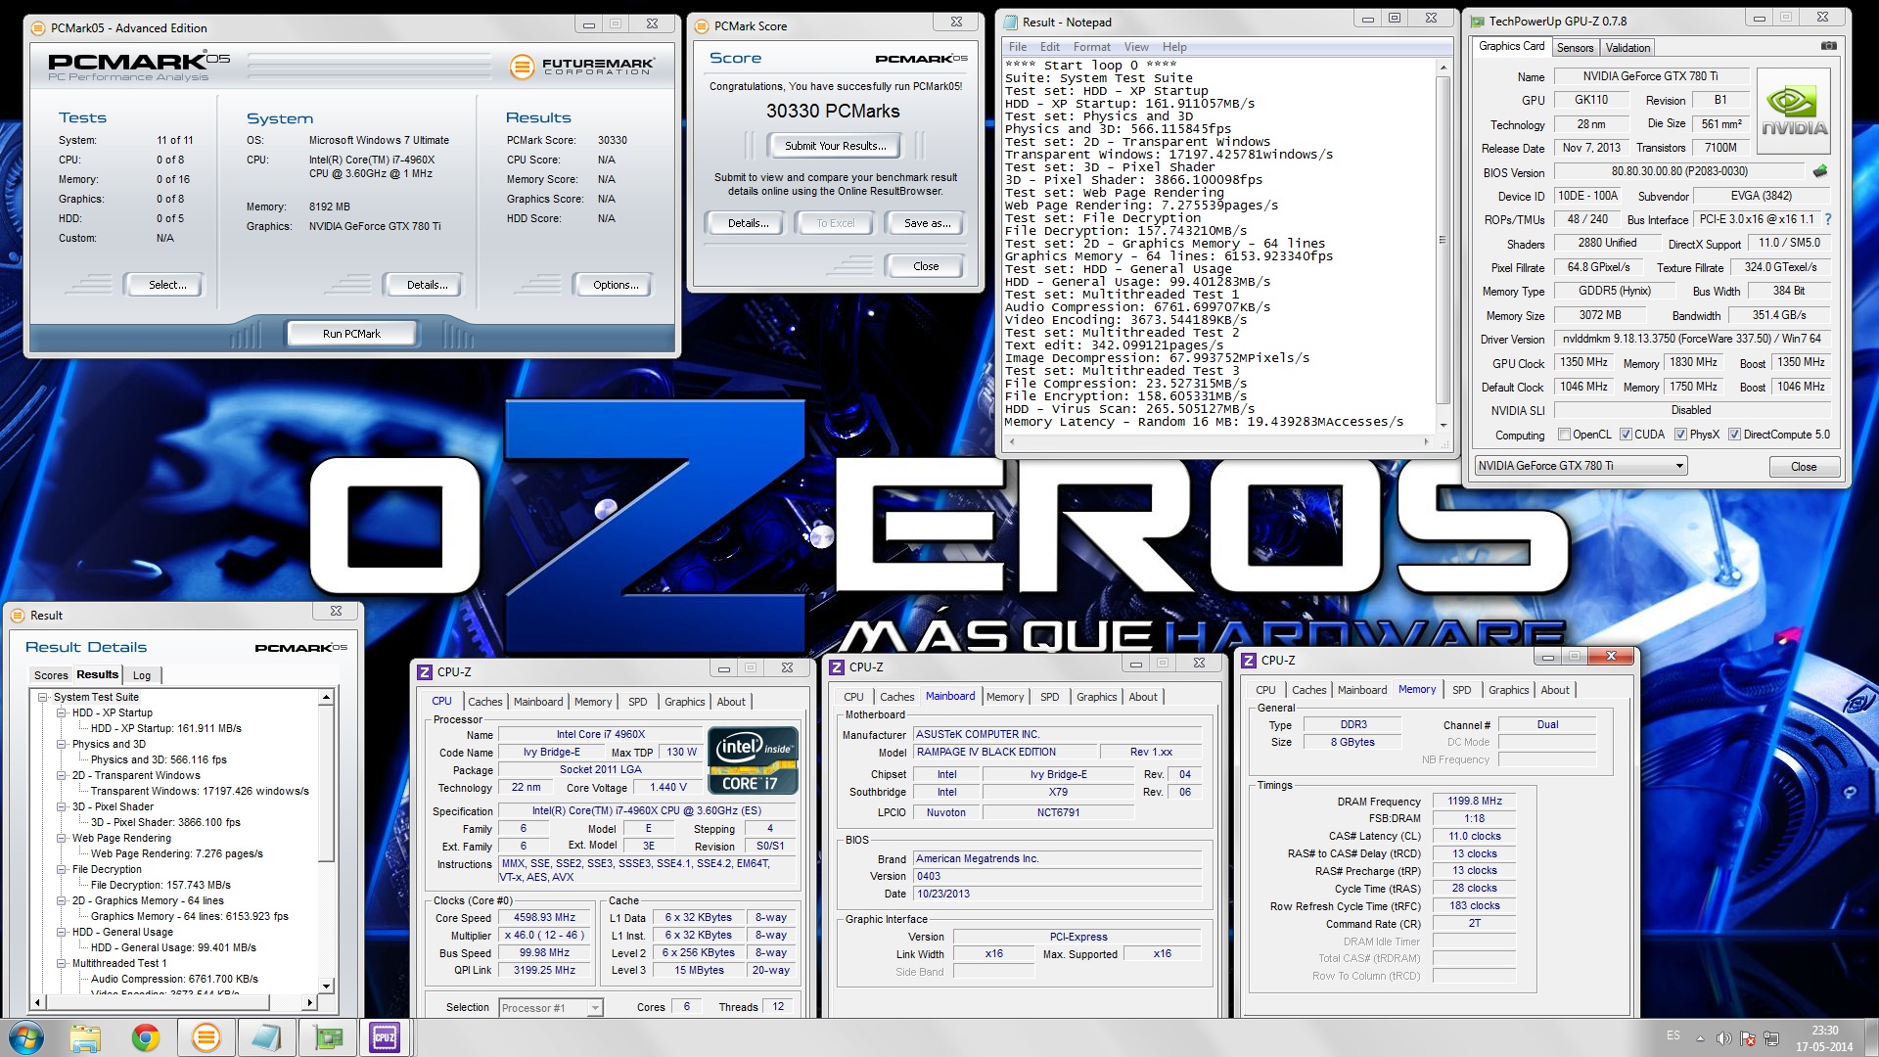Collapse the 2D - Transparent Windows node
The image size is (1879, 1057).
pyautogui.click(x=62, y=776)
